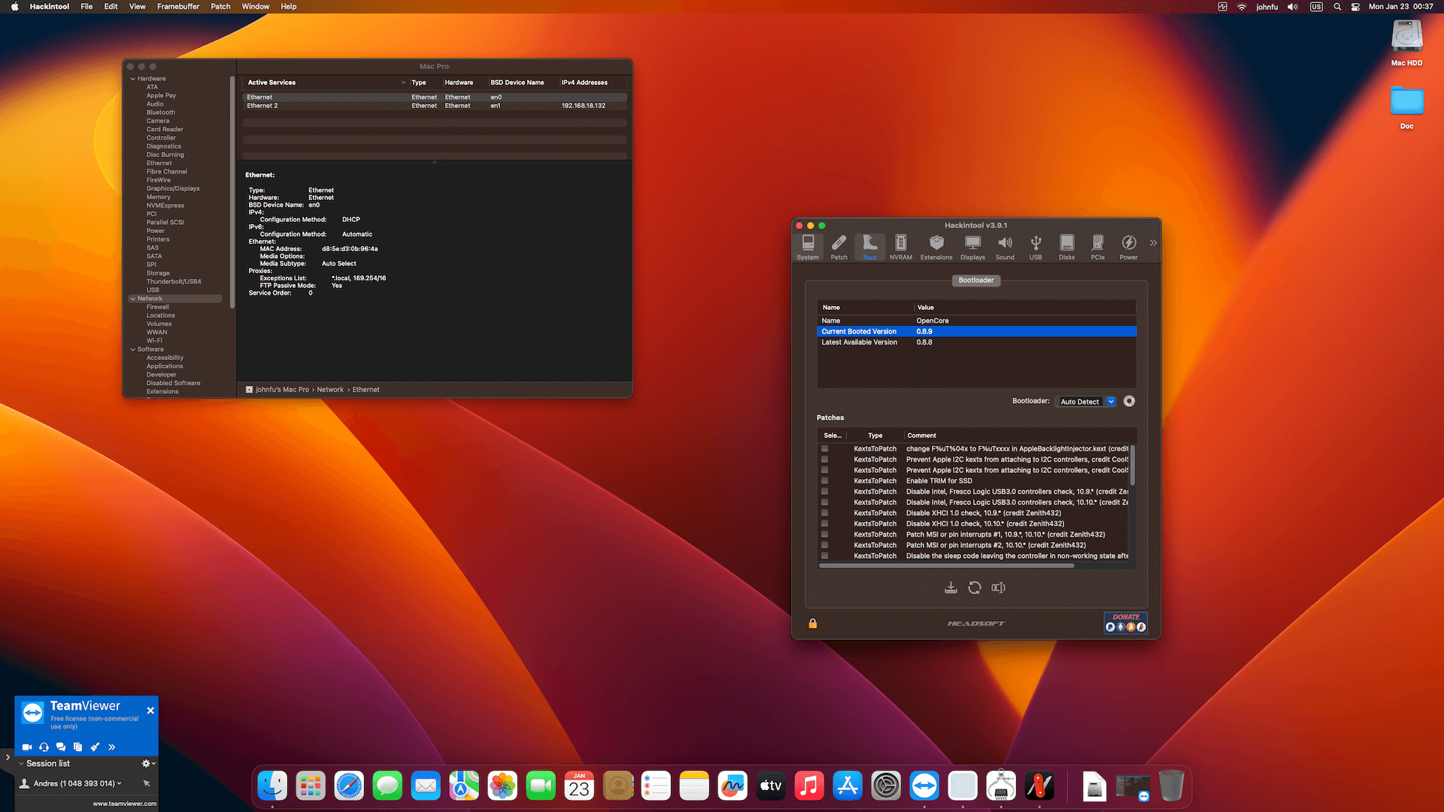1444x812 pixels.
Task: Open the Patch section in Hackintool
Action: point(839,247)
